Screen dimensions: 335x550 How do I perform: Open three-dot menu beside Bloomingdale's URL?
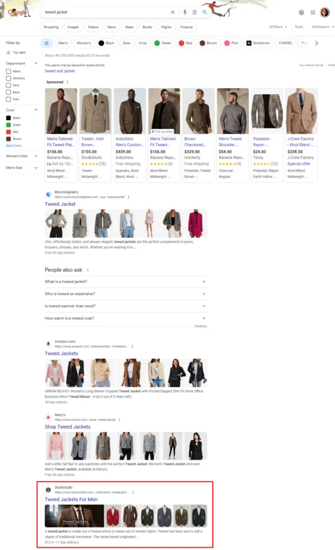pos(129,197)
